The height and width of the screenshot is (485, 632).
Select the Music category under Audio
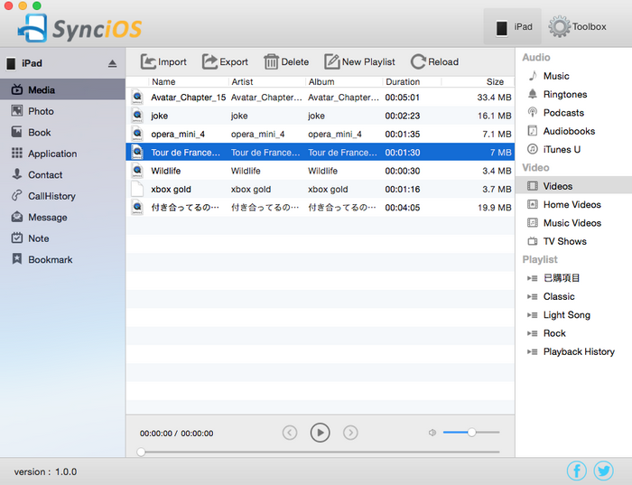pos(573,76)
